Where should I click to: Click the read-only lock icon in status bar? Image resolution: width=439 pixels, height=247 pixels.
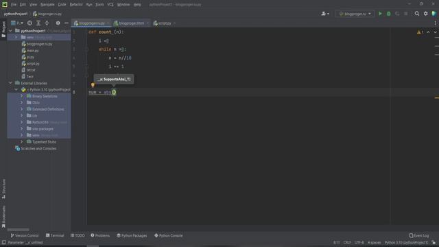click(x=434, y=242)
